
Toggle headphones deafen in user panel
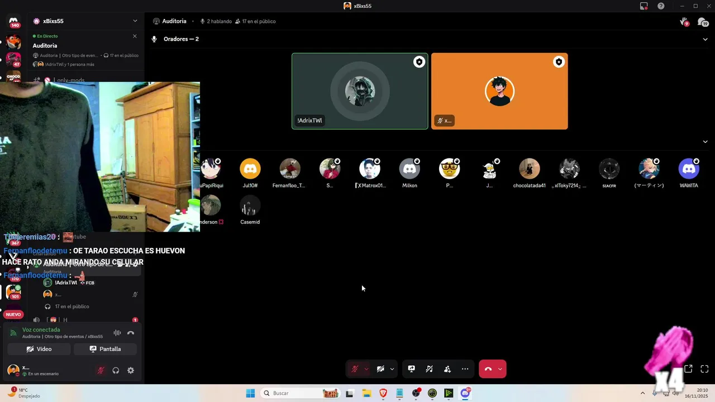pos(116,370)
